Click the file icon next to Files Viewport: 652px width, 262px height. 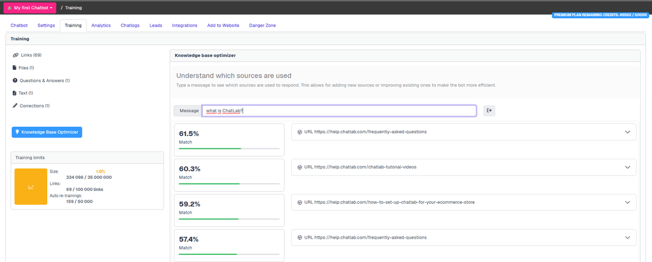pos(15,68)
